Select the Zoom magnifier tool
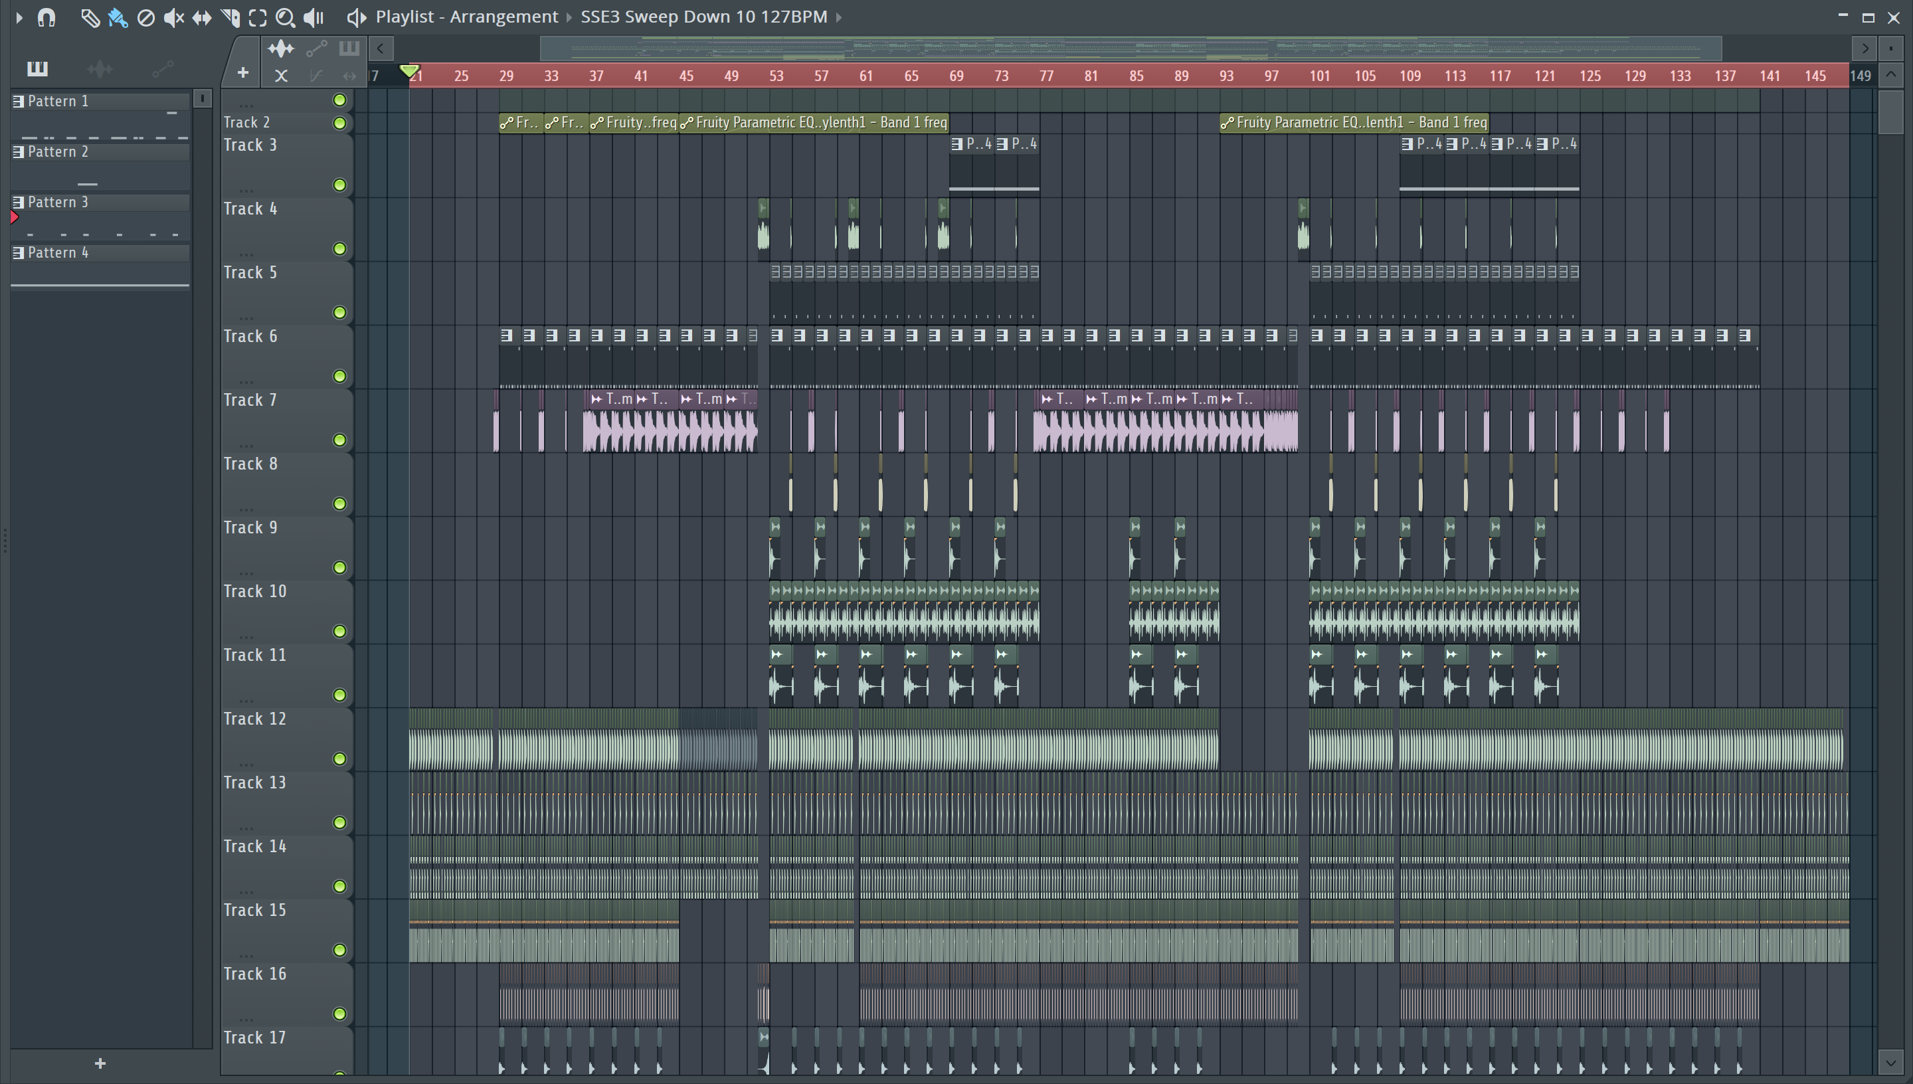 pyautogui.click(x=285, y=17)
